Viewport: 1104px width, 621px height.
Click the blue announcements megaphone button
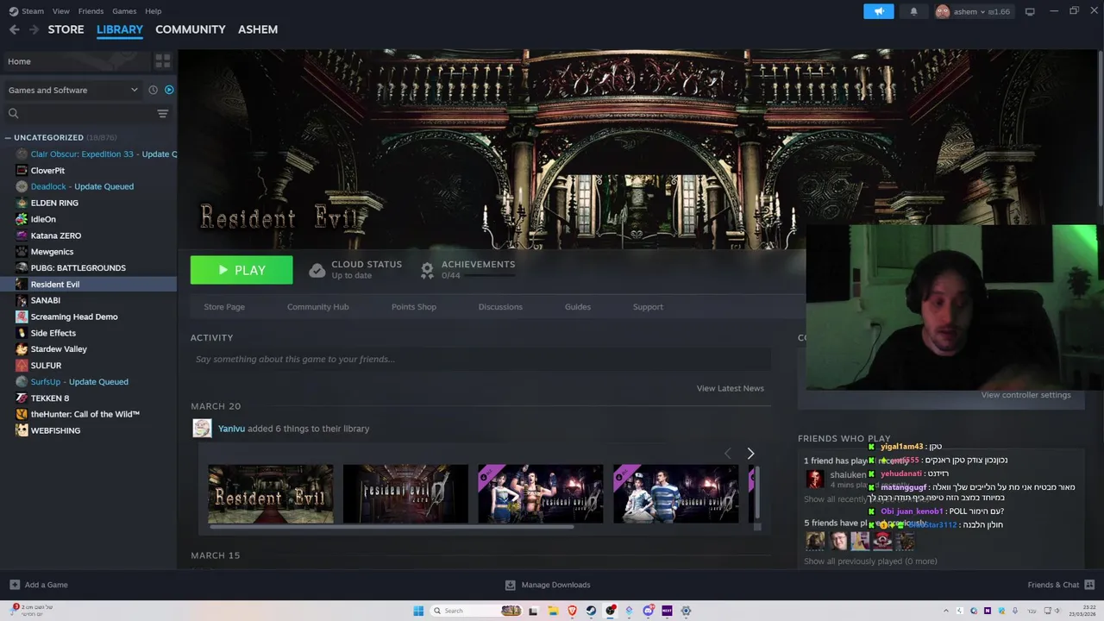pos(879,11)
